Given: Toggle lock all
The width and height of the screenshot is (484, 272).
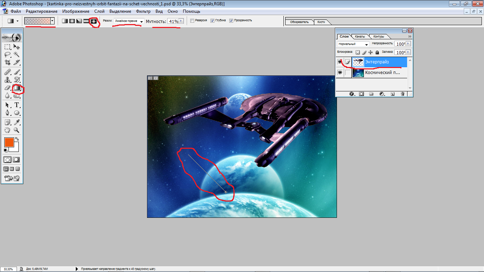Looking at the screenshot, I should 377,52.
